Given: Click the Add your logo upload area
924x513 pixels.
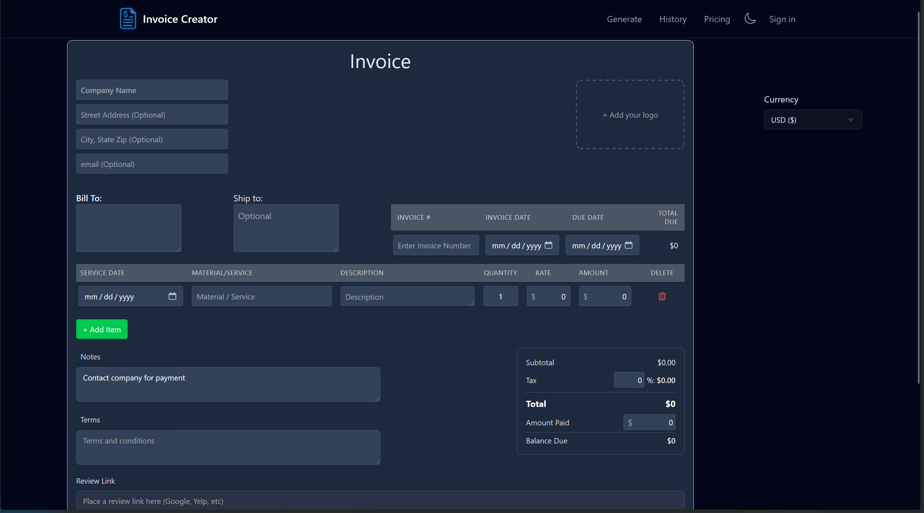Looking at the screenshot, I should (x=630, y=114).
